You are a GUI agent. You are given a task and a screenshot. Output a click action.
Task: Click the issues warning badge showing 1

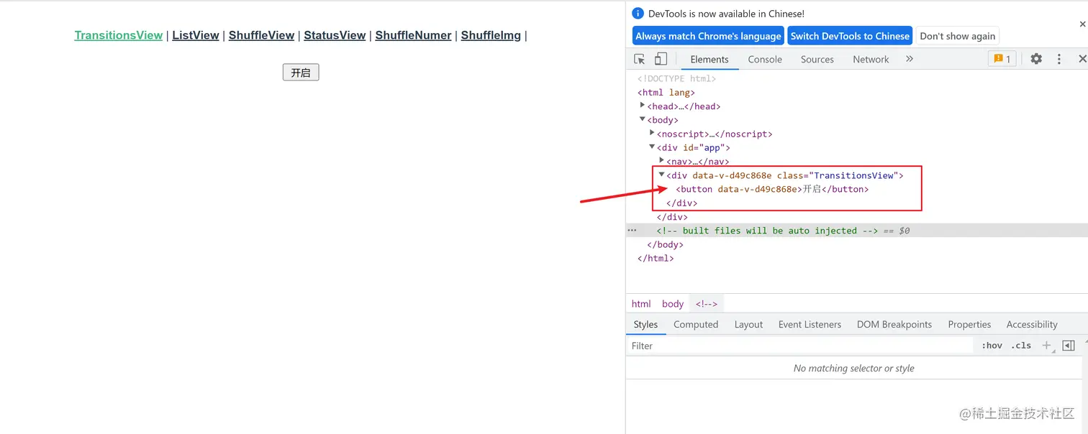point(1002,59)
